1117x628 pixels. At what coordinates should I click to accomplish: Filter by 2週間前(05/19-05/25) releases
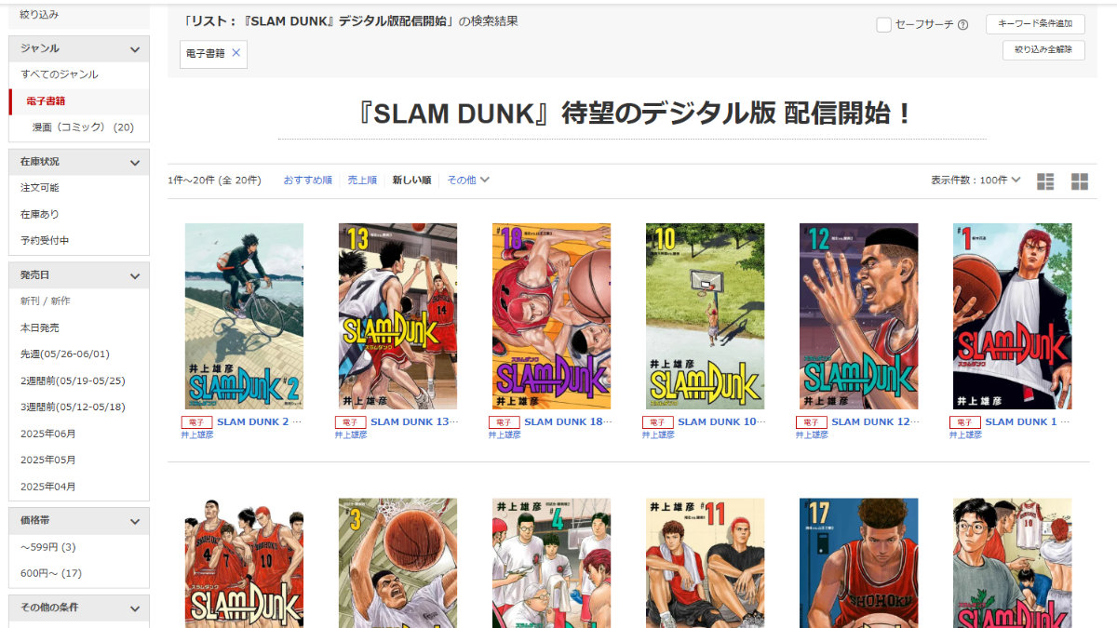point(73,381)
